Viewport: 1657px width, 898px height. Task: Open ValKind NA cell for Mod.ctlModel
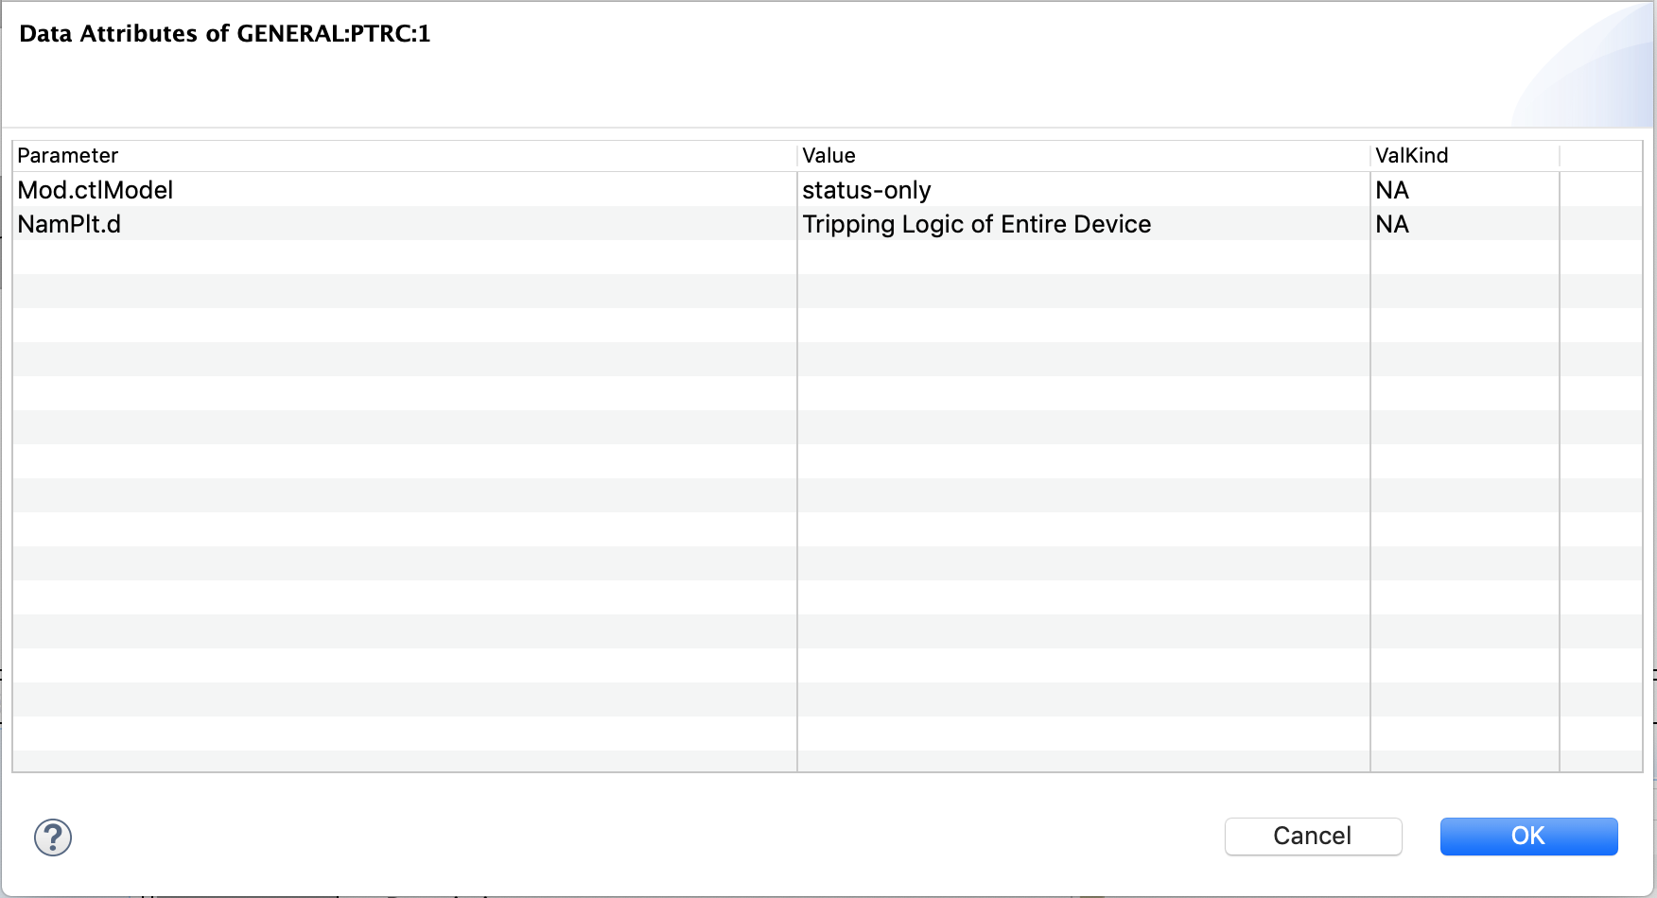1392,190
